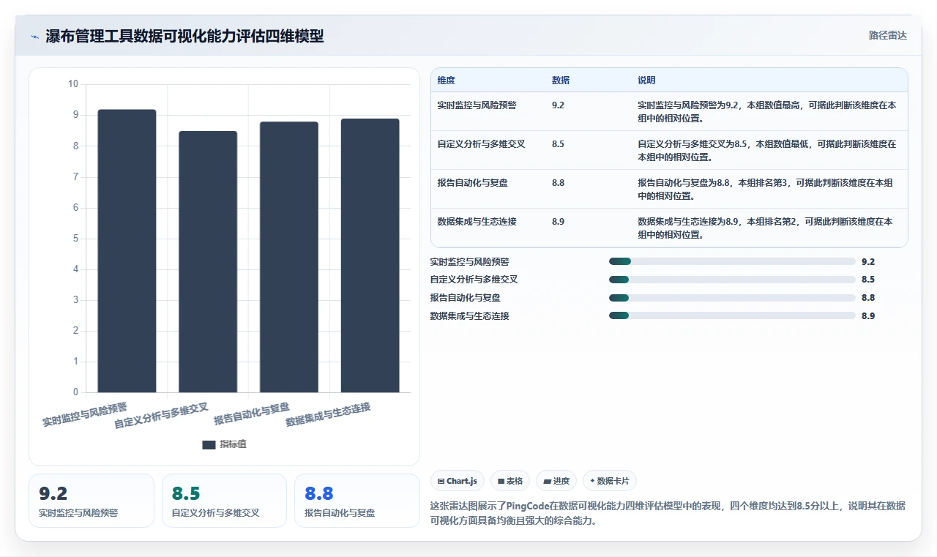
Task: Click the summary paragraph about PingCode
Action: coord(668,514)
